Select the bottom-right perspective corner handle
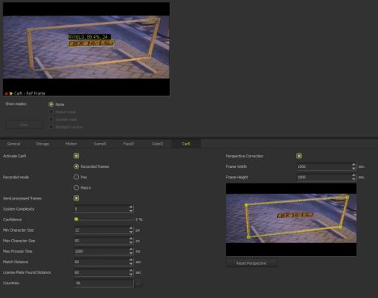This screenshot has width=378, height=298. (x=340, y=228)
